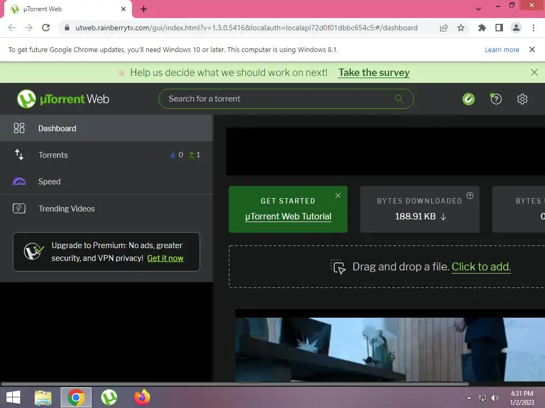Click the µTorrent Web logo
545x408 pixels.
63,99
